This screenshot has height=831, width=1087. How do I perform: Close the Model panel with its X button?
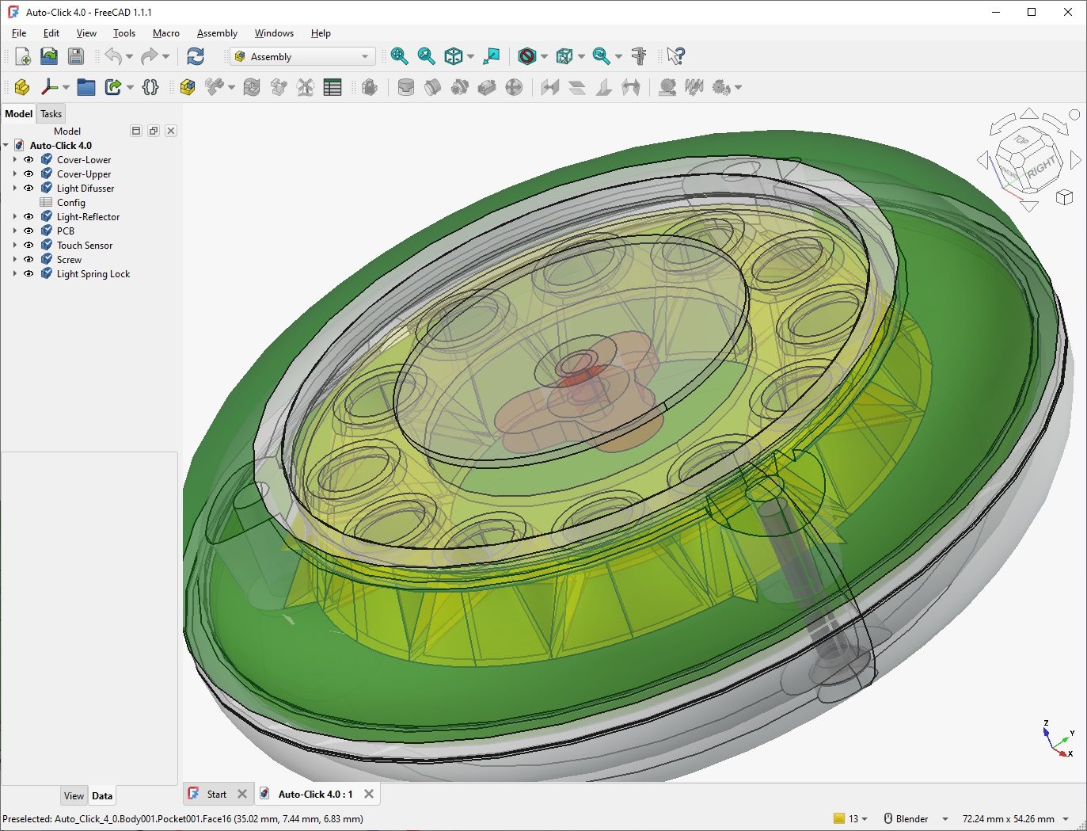click(171, 131)
